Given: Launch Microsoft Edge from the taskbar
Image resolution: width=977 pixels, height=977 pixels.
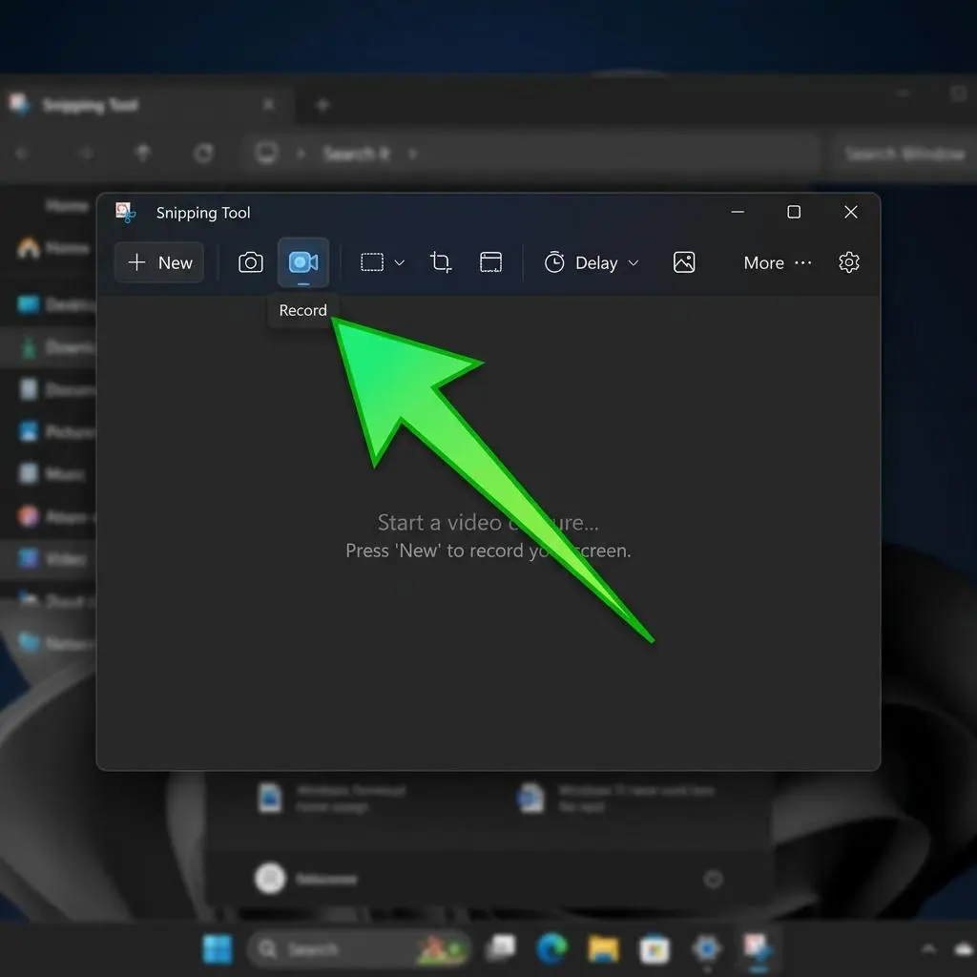Looking at the screenshot, I should pos(552,948).
